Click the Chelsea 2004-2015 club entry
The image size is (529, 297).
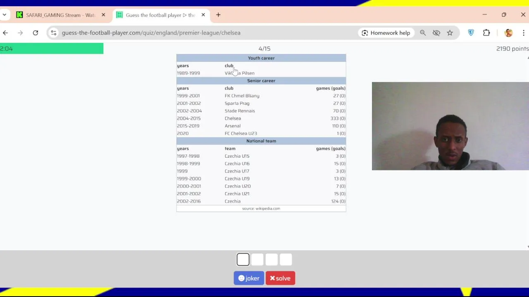233,118
